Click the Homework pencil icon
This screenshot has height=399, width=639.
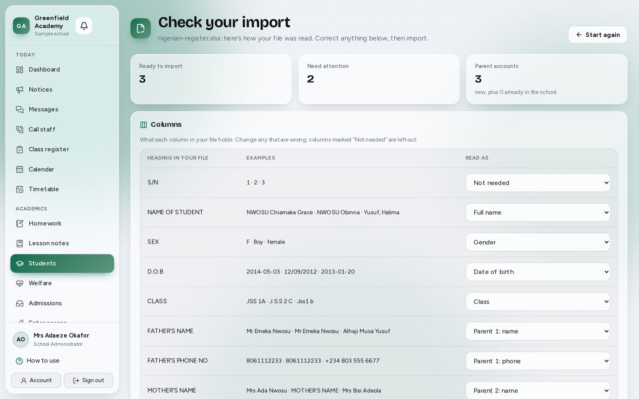[20, 223]
